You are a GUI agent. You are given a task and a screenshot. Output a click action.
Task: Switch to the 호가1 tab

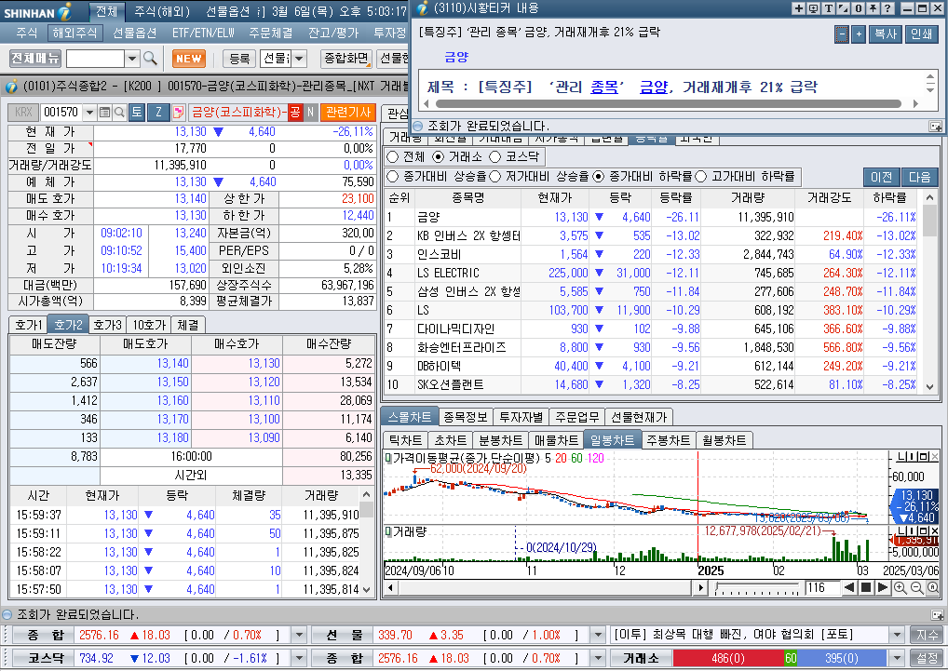pos(29,325)
